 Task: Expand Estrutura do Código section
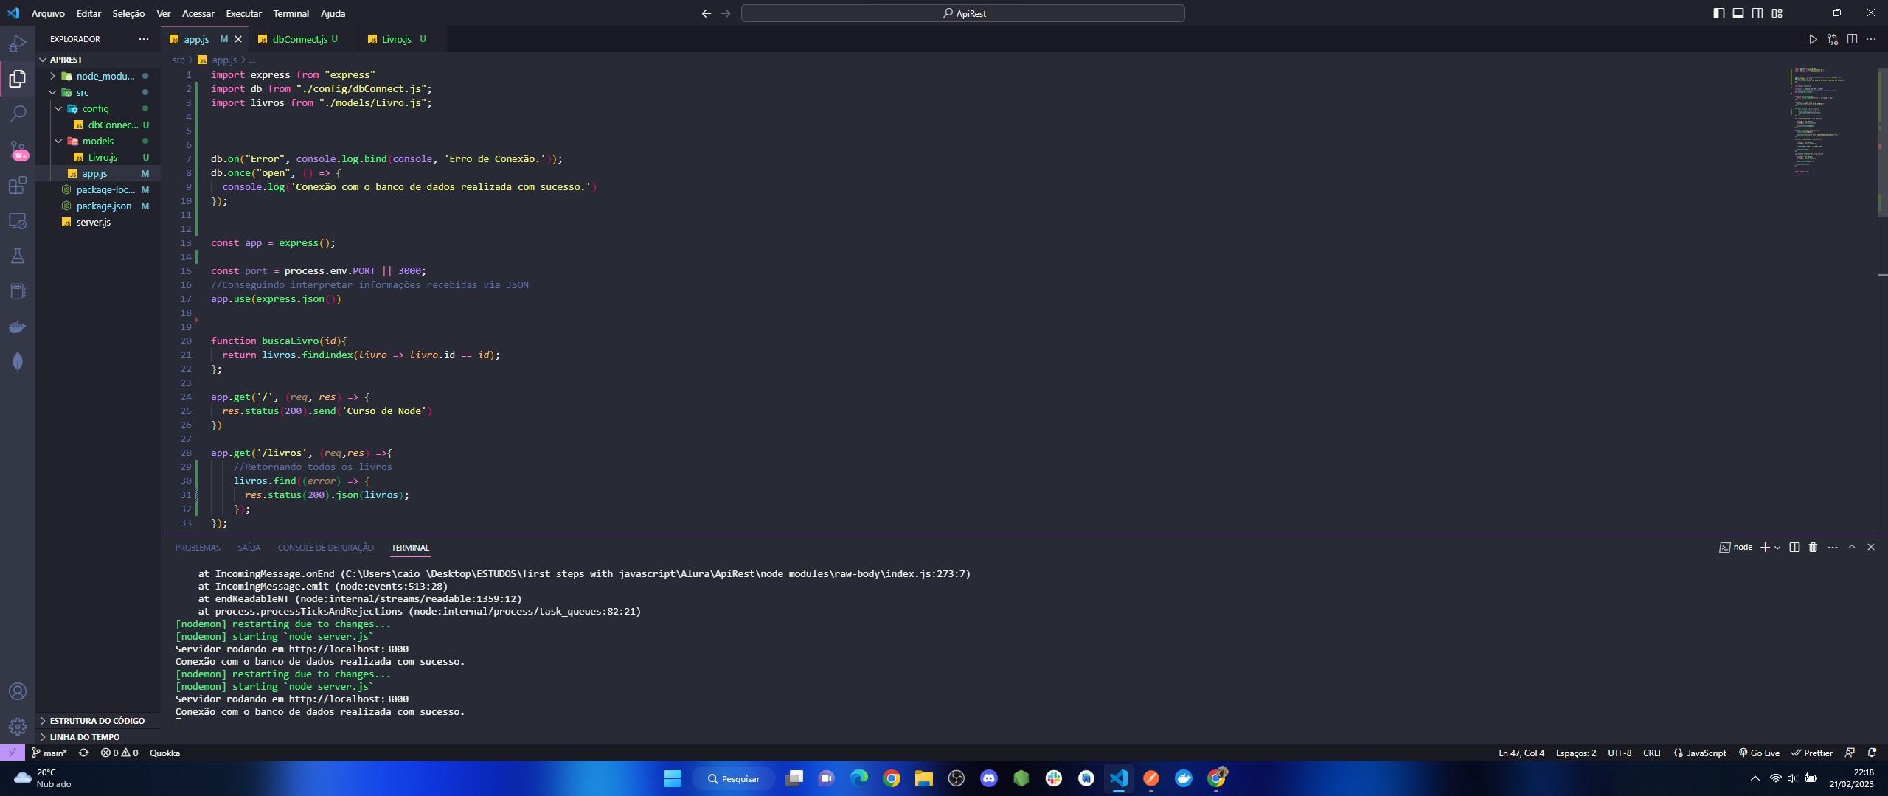pos(97,720)
